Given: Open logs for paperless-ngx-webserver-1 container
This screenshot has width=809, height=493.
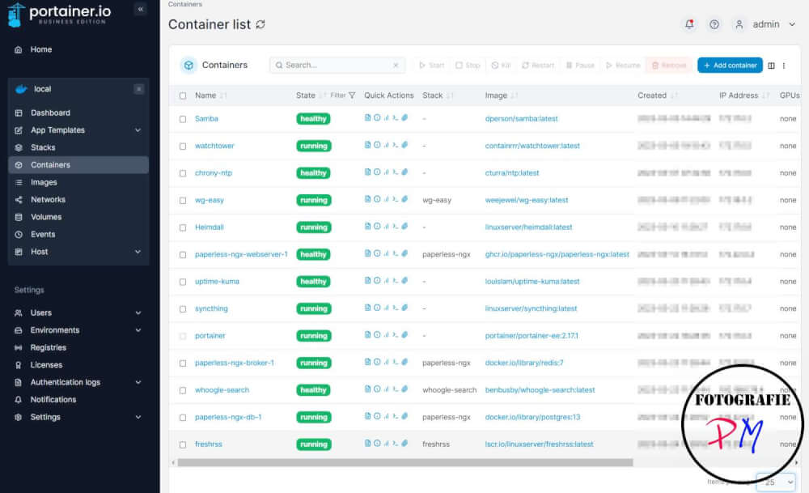Looking at the screenshot, I should pyautogui.click(x=367, y=253).
